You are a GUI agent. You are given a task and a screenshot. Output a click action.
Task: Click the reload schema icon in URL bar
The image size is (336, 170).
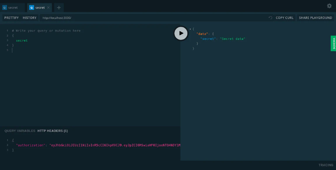click(x=270, y=18)
